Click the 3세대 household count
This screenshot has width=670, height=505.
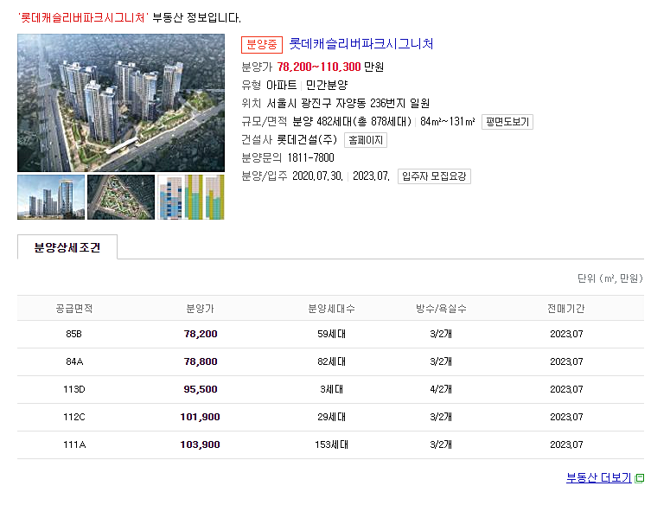(332, 390)
